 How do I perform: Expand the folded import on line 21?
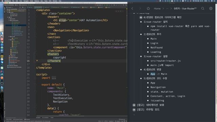pyautogui.click(x=54, y=78)
